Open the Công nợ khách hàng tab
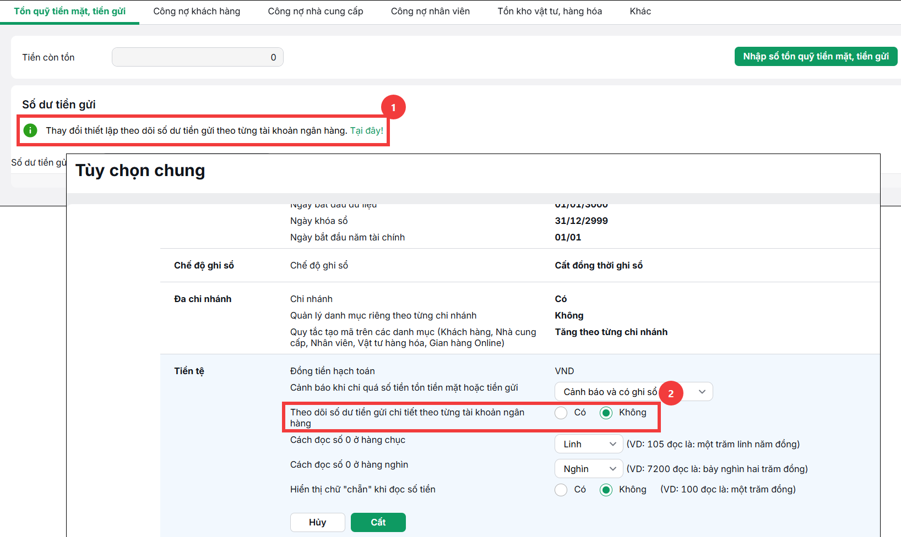Screen dimensions: 901x537 (x=197, y=12)
